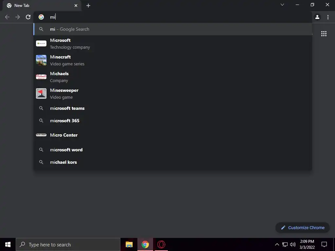Open the Google apps grid
This screenshot has width=335, height=251.
pyautogui.click(x=324, y=34)
